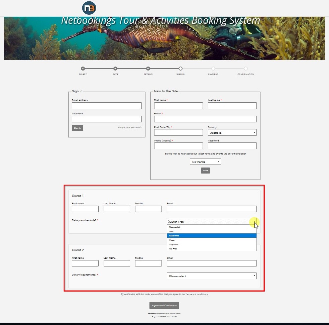Open Guest 2 dietary requirements dropdown
The height and width of the screenshot is (325, 329).
click(x=211, y=276)
